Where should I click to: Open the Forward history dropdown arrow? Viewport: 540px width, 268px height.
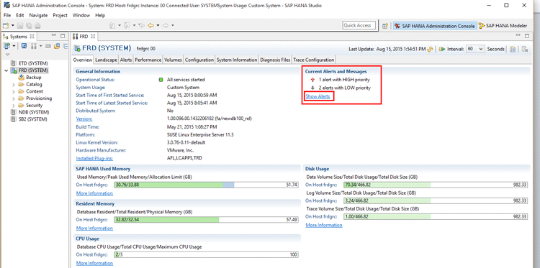click(173, 25)
